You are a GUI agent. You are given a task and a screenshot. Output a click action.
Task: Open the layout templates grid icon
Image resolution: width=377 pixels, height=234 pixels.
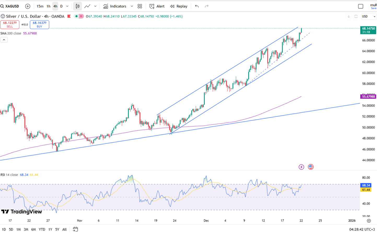click(x=140, y=6)
